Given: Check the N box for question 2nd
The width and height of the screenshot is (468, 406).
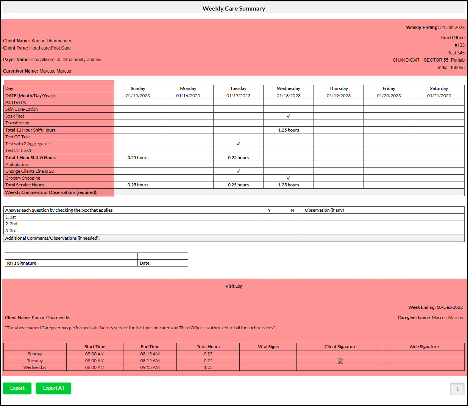Looking at the screenshot, I should pyautogui.click(x=292, y=224).
